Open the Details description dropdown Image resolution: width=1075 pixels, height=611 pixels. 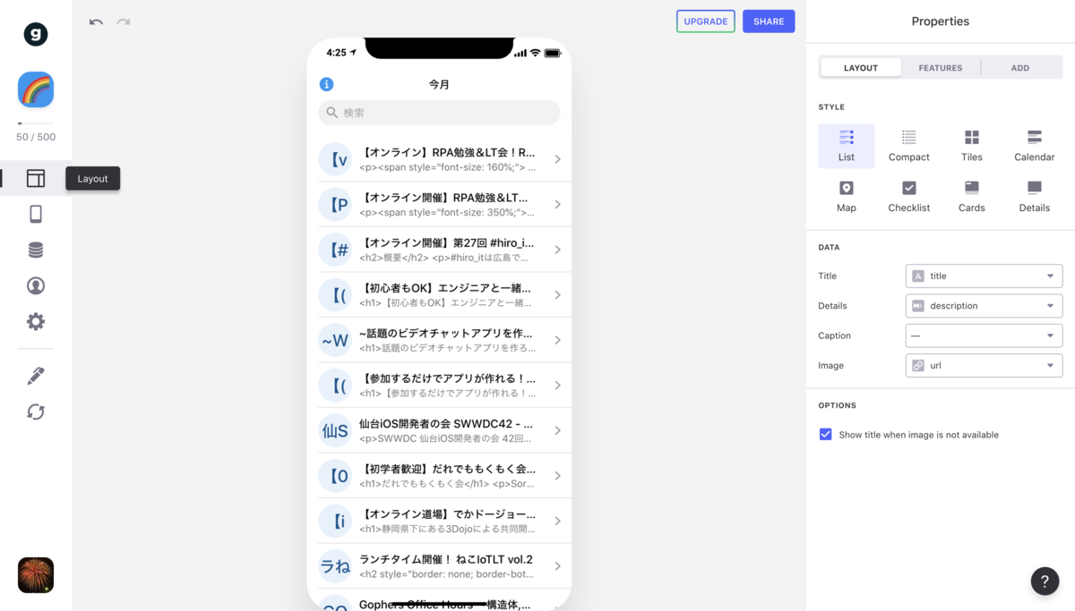[x=984, y=306]
